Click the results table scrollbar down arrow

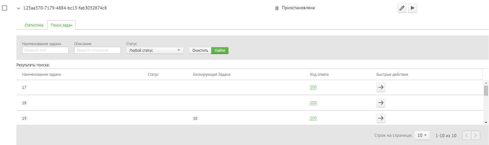(486, 122)
